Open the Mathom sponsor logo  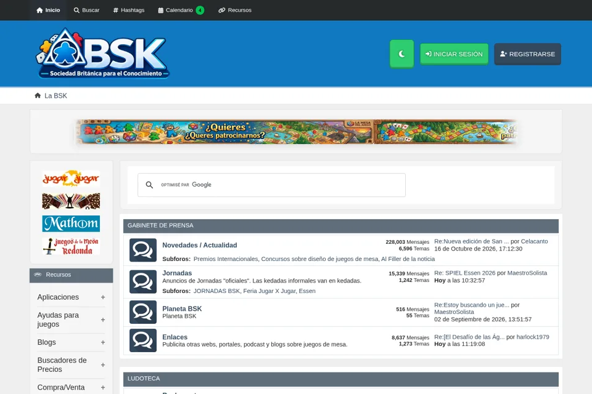[x=71, y=223]
